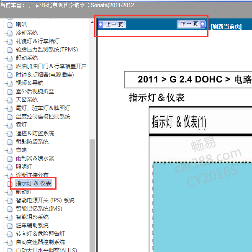The image size is (252, 252).
Task: Click document icon beside 冷却系统
Action: point(10,33)
